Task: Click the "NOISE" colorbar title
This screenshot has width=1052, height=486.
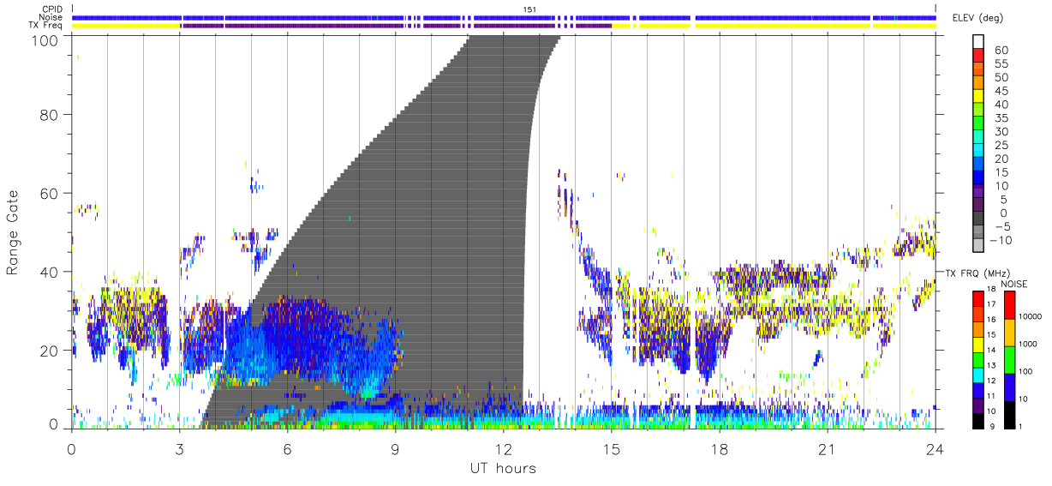Action: click(1014, 284)
